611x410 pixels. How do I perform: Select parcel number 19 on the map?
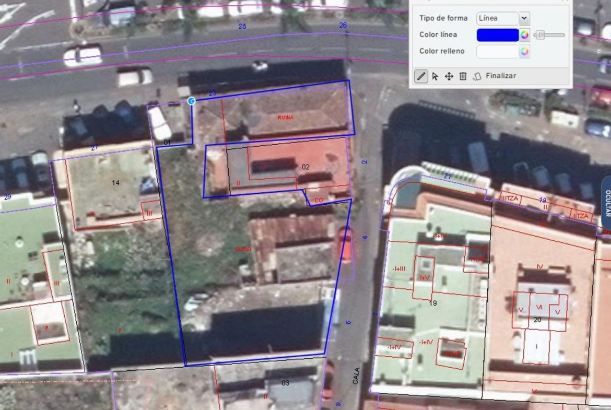coord(432,303)
